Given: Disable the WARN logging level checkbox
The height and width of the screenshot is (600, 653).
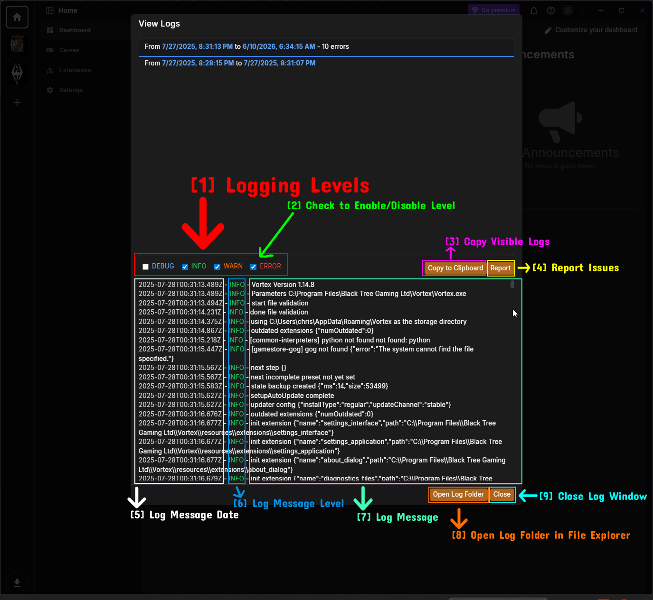Looking at the screenshot, I should pos(218,267).
